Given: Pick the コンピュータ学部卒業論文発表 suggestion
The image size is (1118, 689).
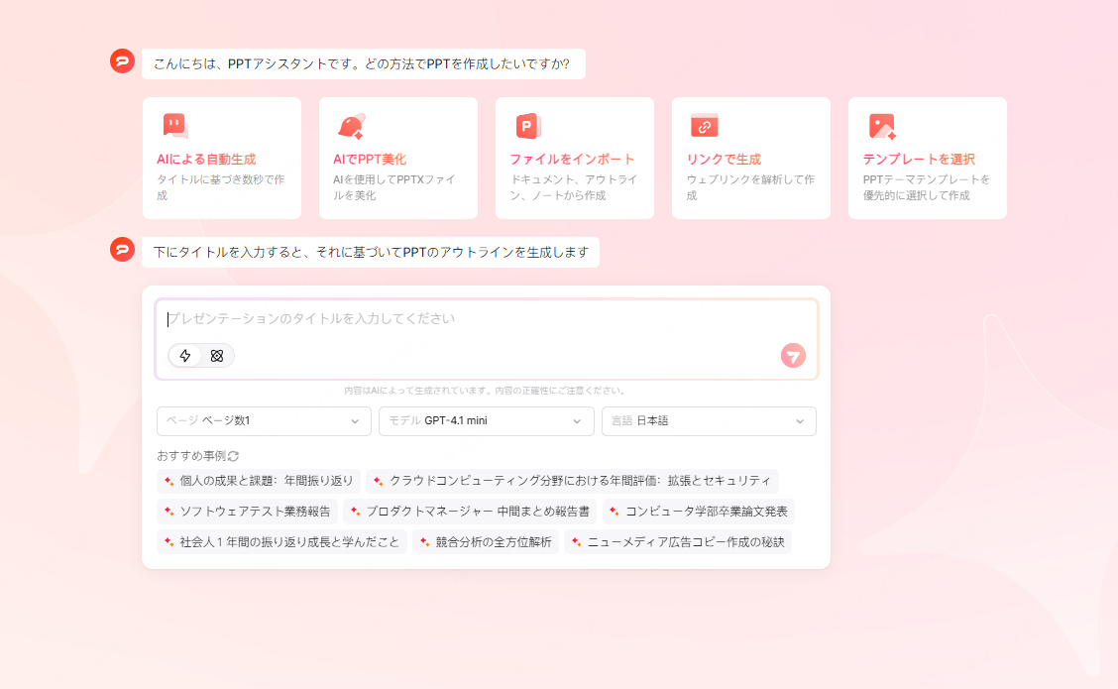Looking at the screenshot, I should click(x=698, y=512).
